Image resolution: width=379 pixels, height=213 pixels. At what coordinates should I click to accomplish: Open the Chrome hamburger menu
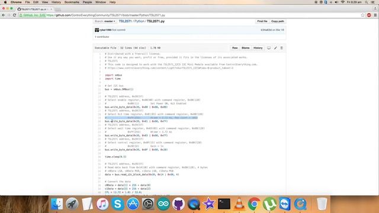point(375,15)
